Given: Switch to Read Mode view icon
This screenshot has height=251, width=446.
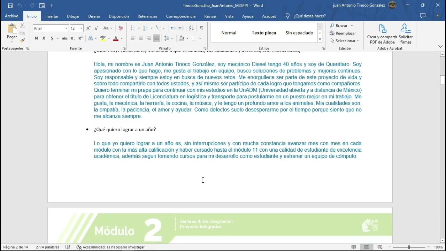Looking at the screenshot, I should (x=354, y=247).
